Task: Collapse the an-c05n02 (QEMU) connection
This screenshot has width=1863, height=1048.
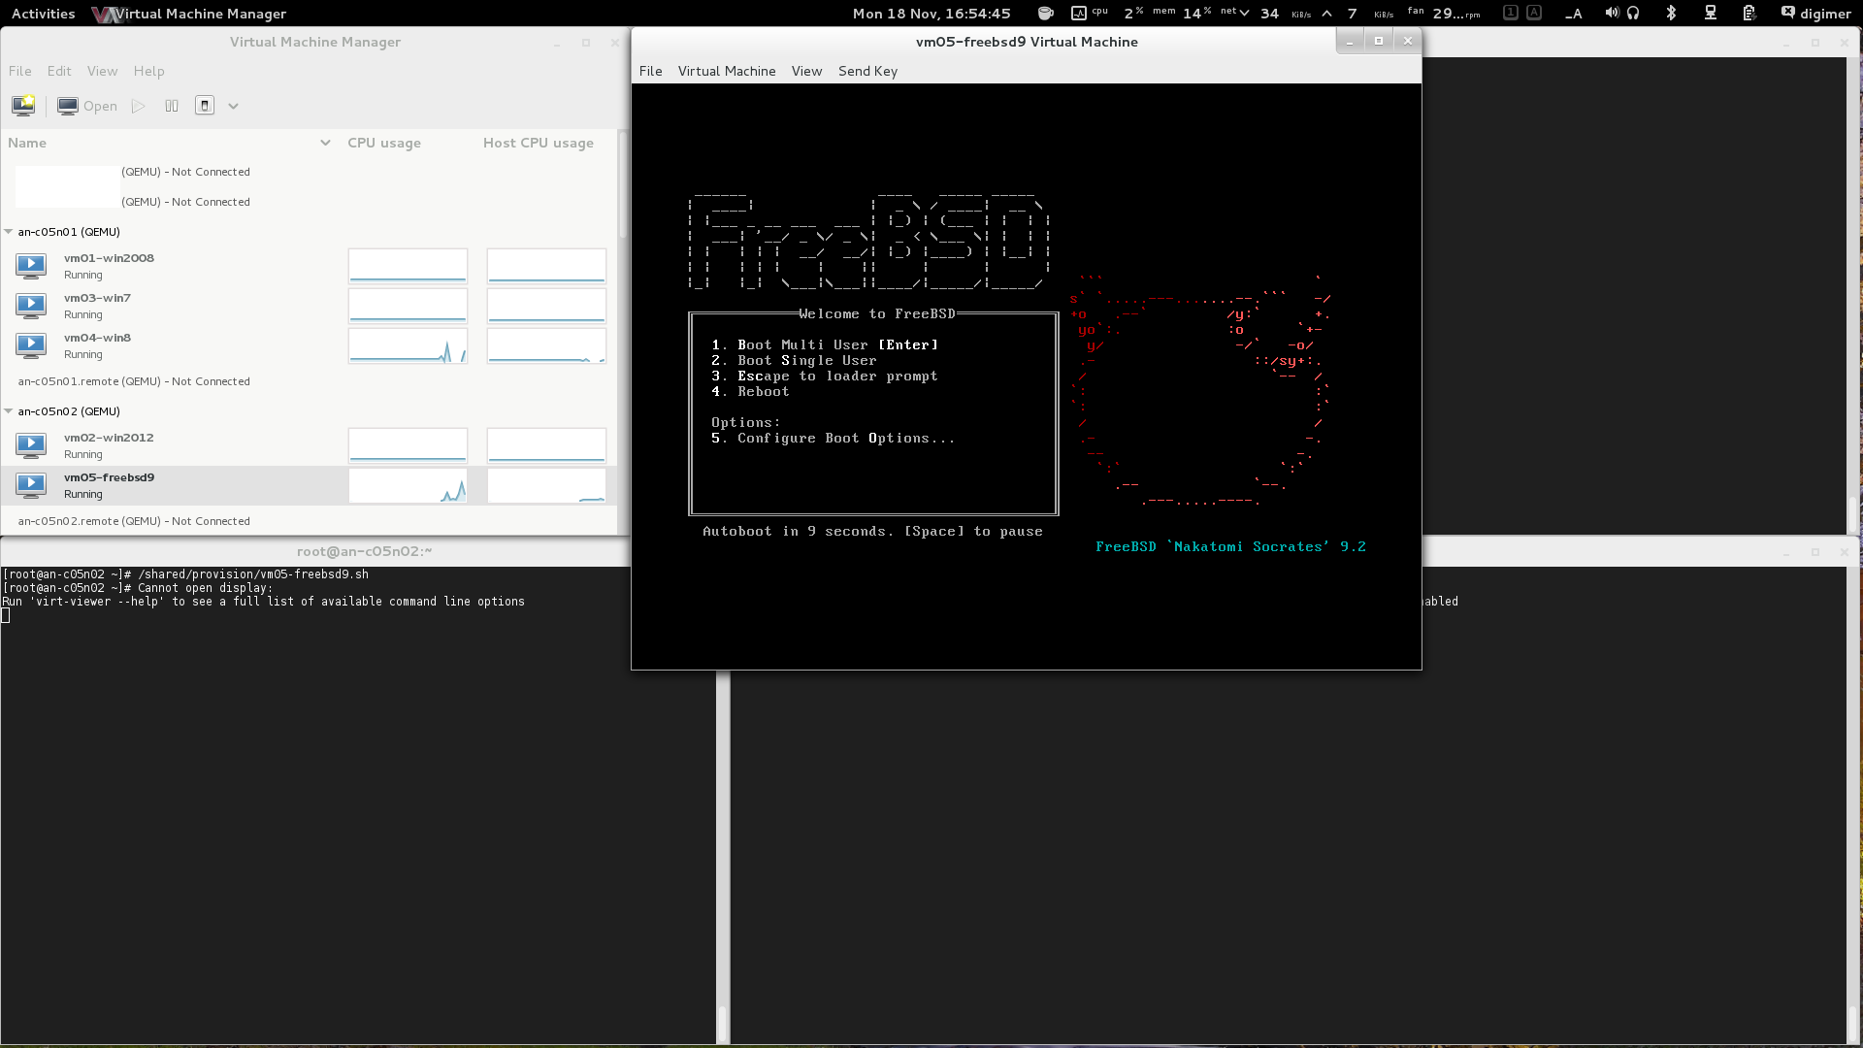Action: (x=9, y=411)
